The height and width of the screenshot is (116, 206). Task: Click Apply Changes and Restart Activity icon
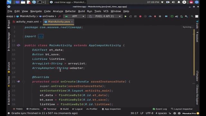(130, 16)
